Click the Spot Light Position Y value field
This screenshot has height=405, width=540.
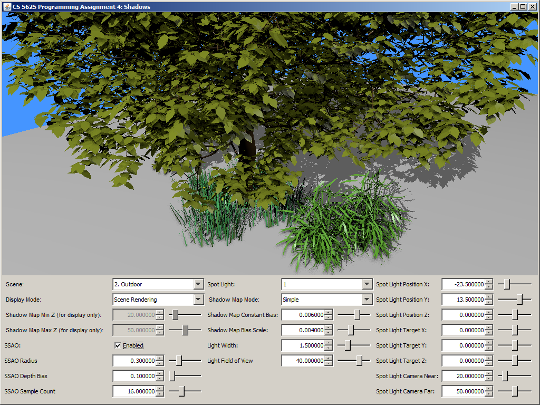click(462, 300)
